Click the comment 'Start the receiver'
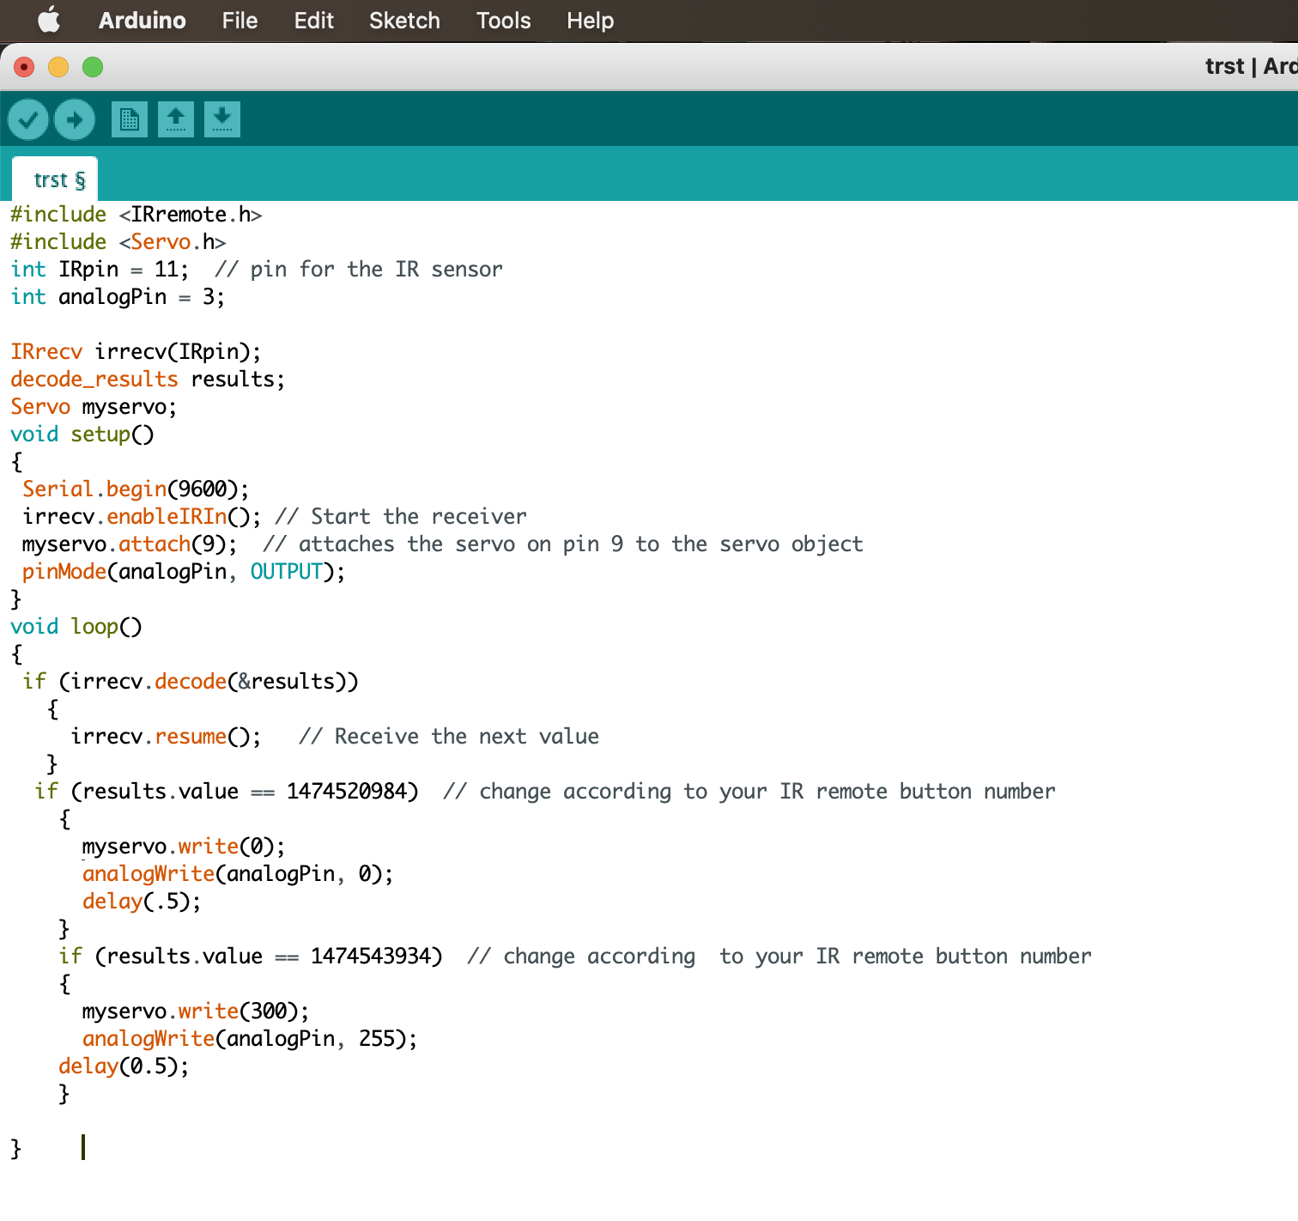This screenshot has width=1298, height=1221. click(x=419, y=517)
